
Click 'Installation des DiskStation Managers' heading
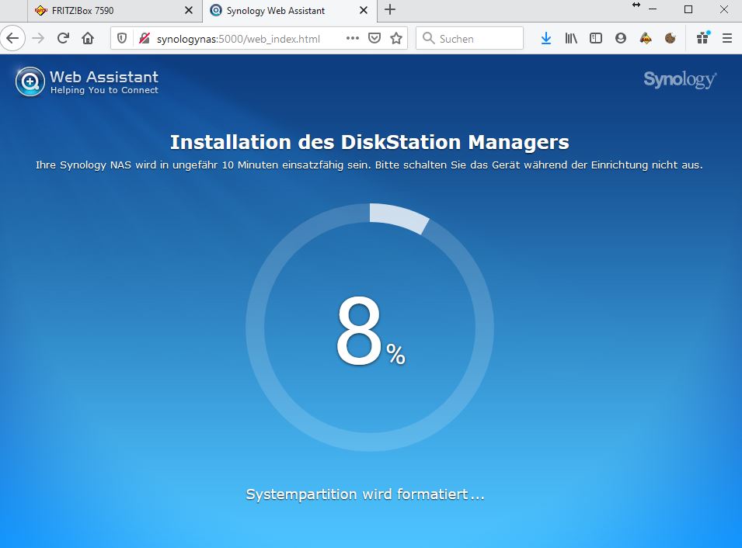[370, 142]
